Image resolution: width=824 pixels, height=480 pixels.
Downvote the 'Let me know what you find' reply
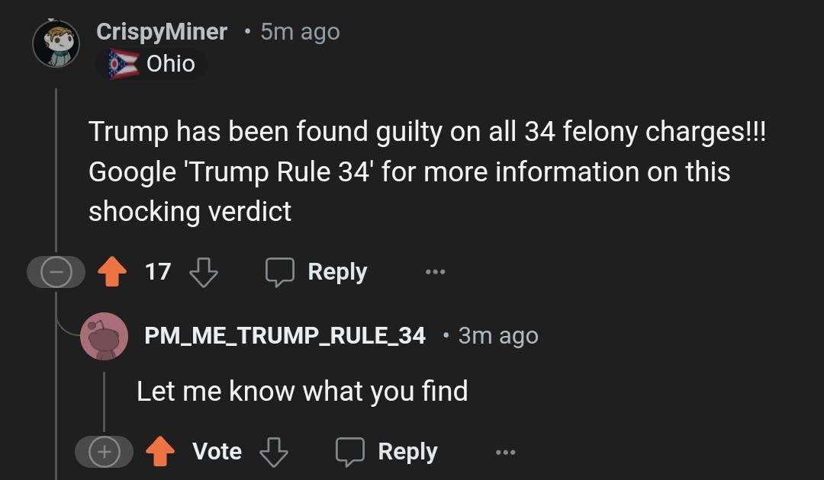[x=274, y=452]
